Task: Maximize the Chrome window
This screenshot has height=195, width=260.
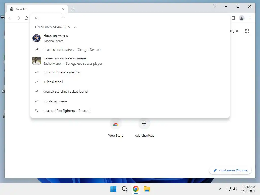Action: click(238, 6)
